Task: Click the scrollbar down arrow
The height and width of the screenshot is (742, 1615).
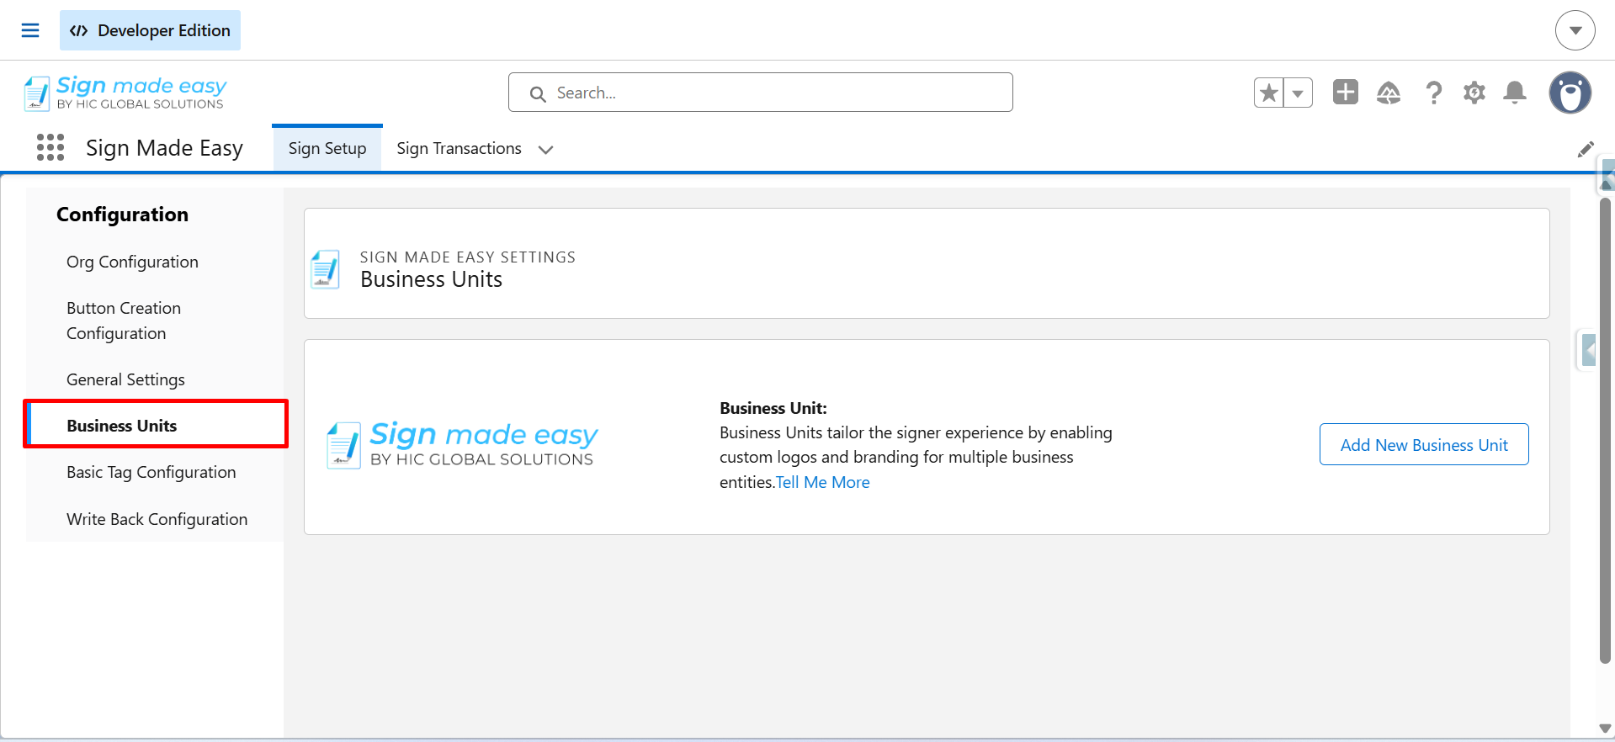Action: (x=1606, y=729)
